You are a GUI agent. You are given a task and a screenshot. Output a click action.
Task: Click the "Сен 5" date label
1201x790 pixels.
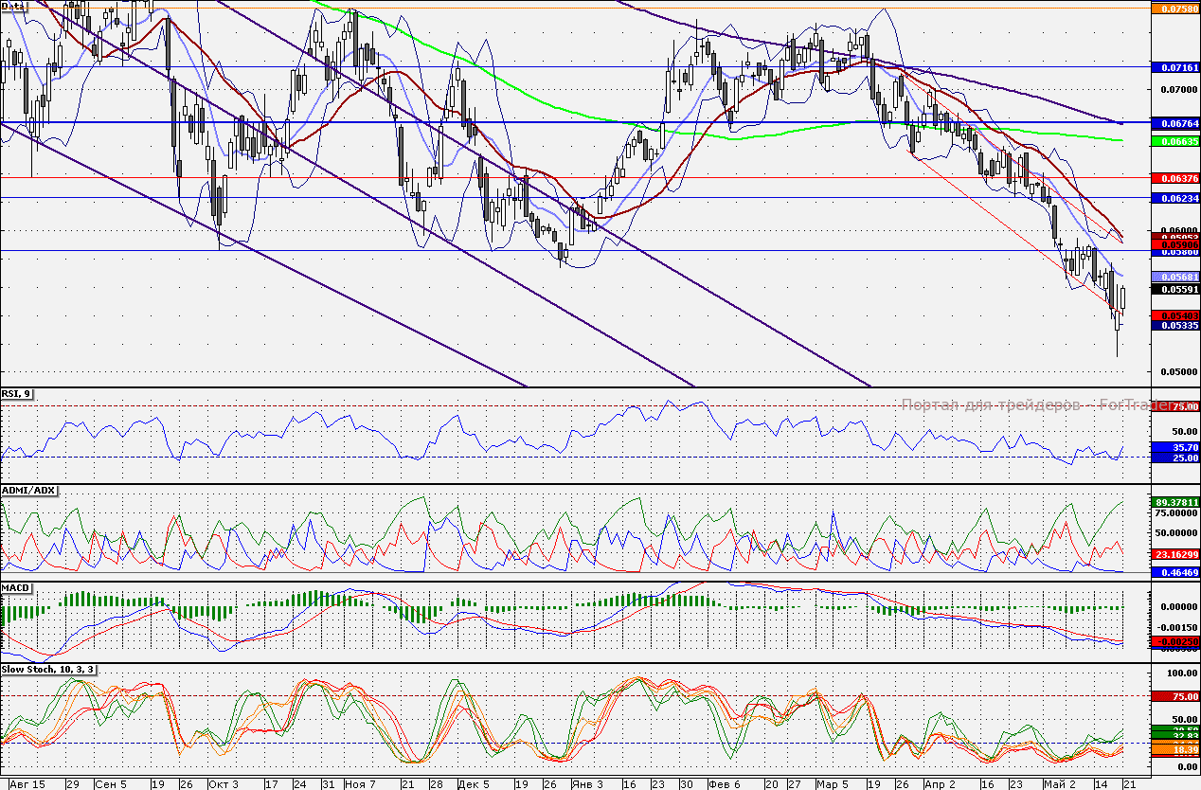(111, 784)
